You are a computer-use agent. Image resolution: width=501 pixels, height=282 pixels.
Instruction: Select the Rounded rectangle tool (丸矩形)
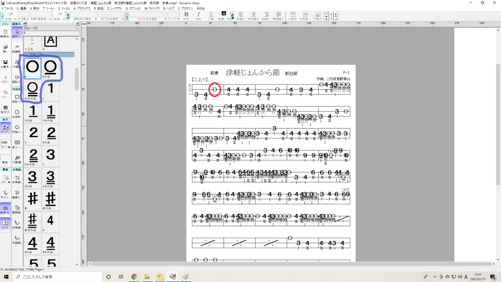(17, 114)
